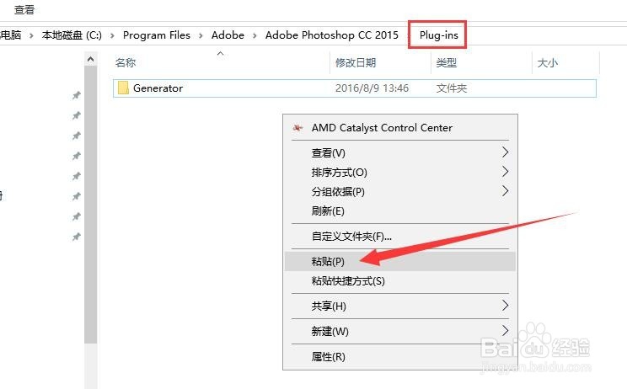This screenshot has width=627, height=389.
Task: Go to Program Files in the address bar
Action: 157,35
